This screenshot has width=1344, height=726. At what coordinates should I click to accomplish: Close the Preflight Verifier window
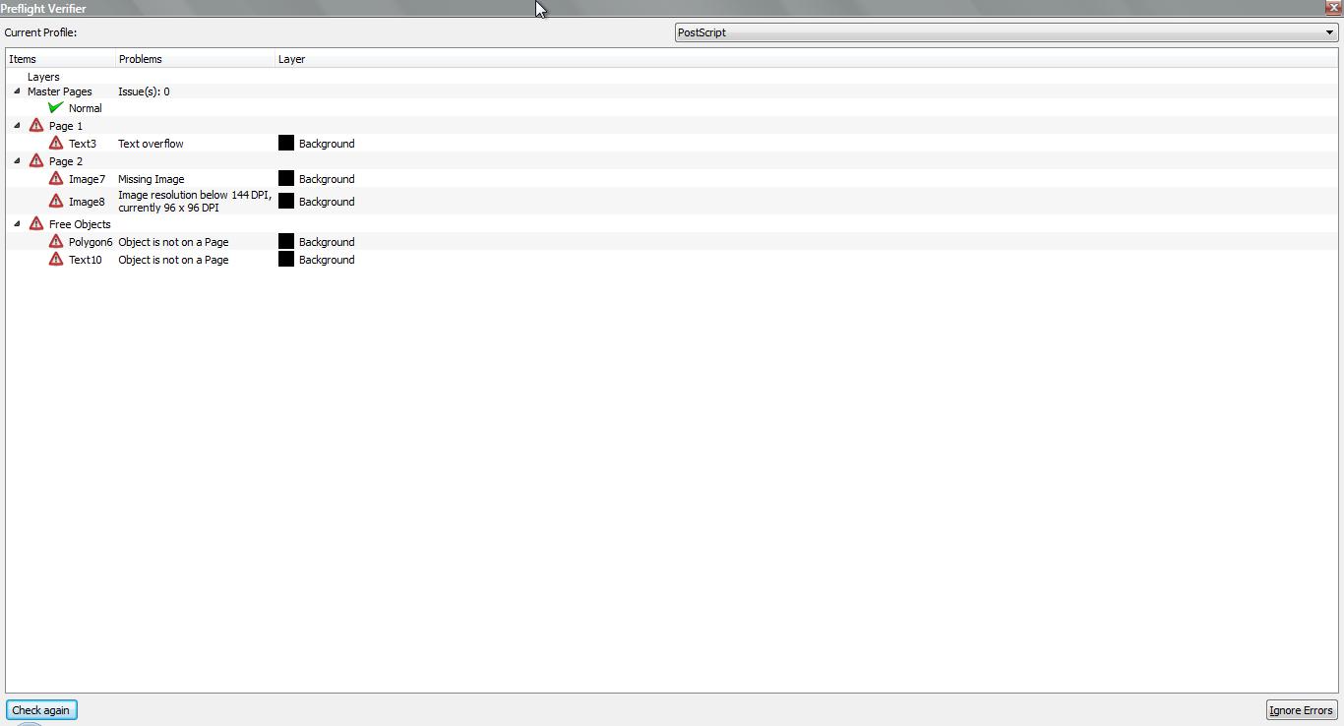click(x=1334, y=7)
